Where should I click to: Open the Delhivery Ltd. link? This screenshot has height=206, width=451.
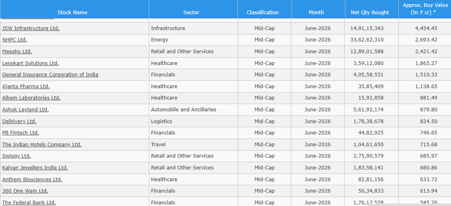click(19, 121)
